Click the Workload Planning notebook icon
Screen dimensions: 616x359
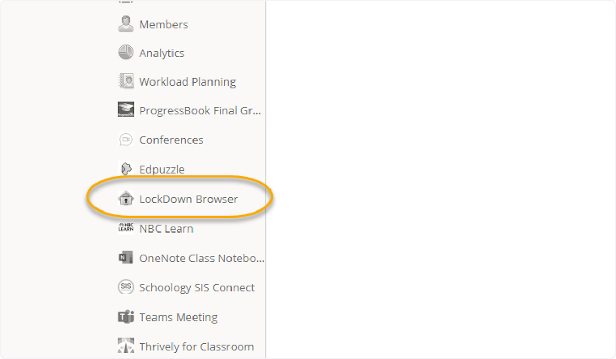126,81
